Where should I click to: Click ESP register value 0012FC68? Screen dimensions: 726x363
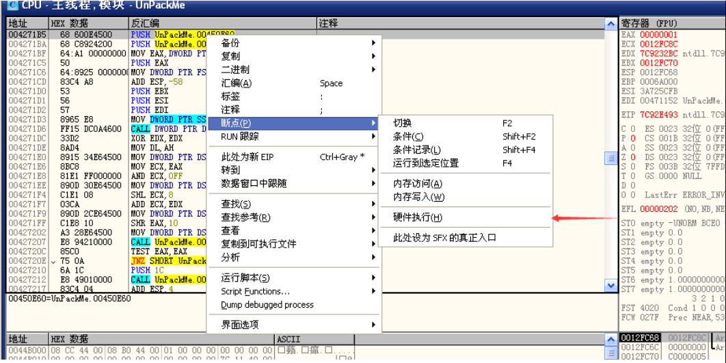pos(658,72)
